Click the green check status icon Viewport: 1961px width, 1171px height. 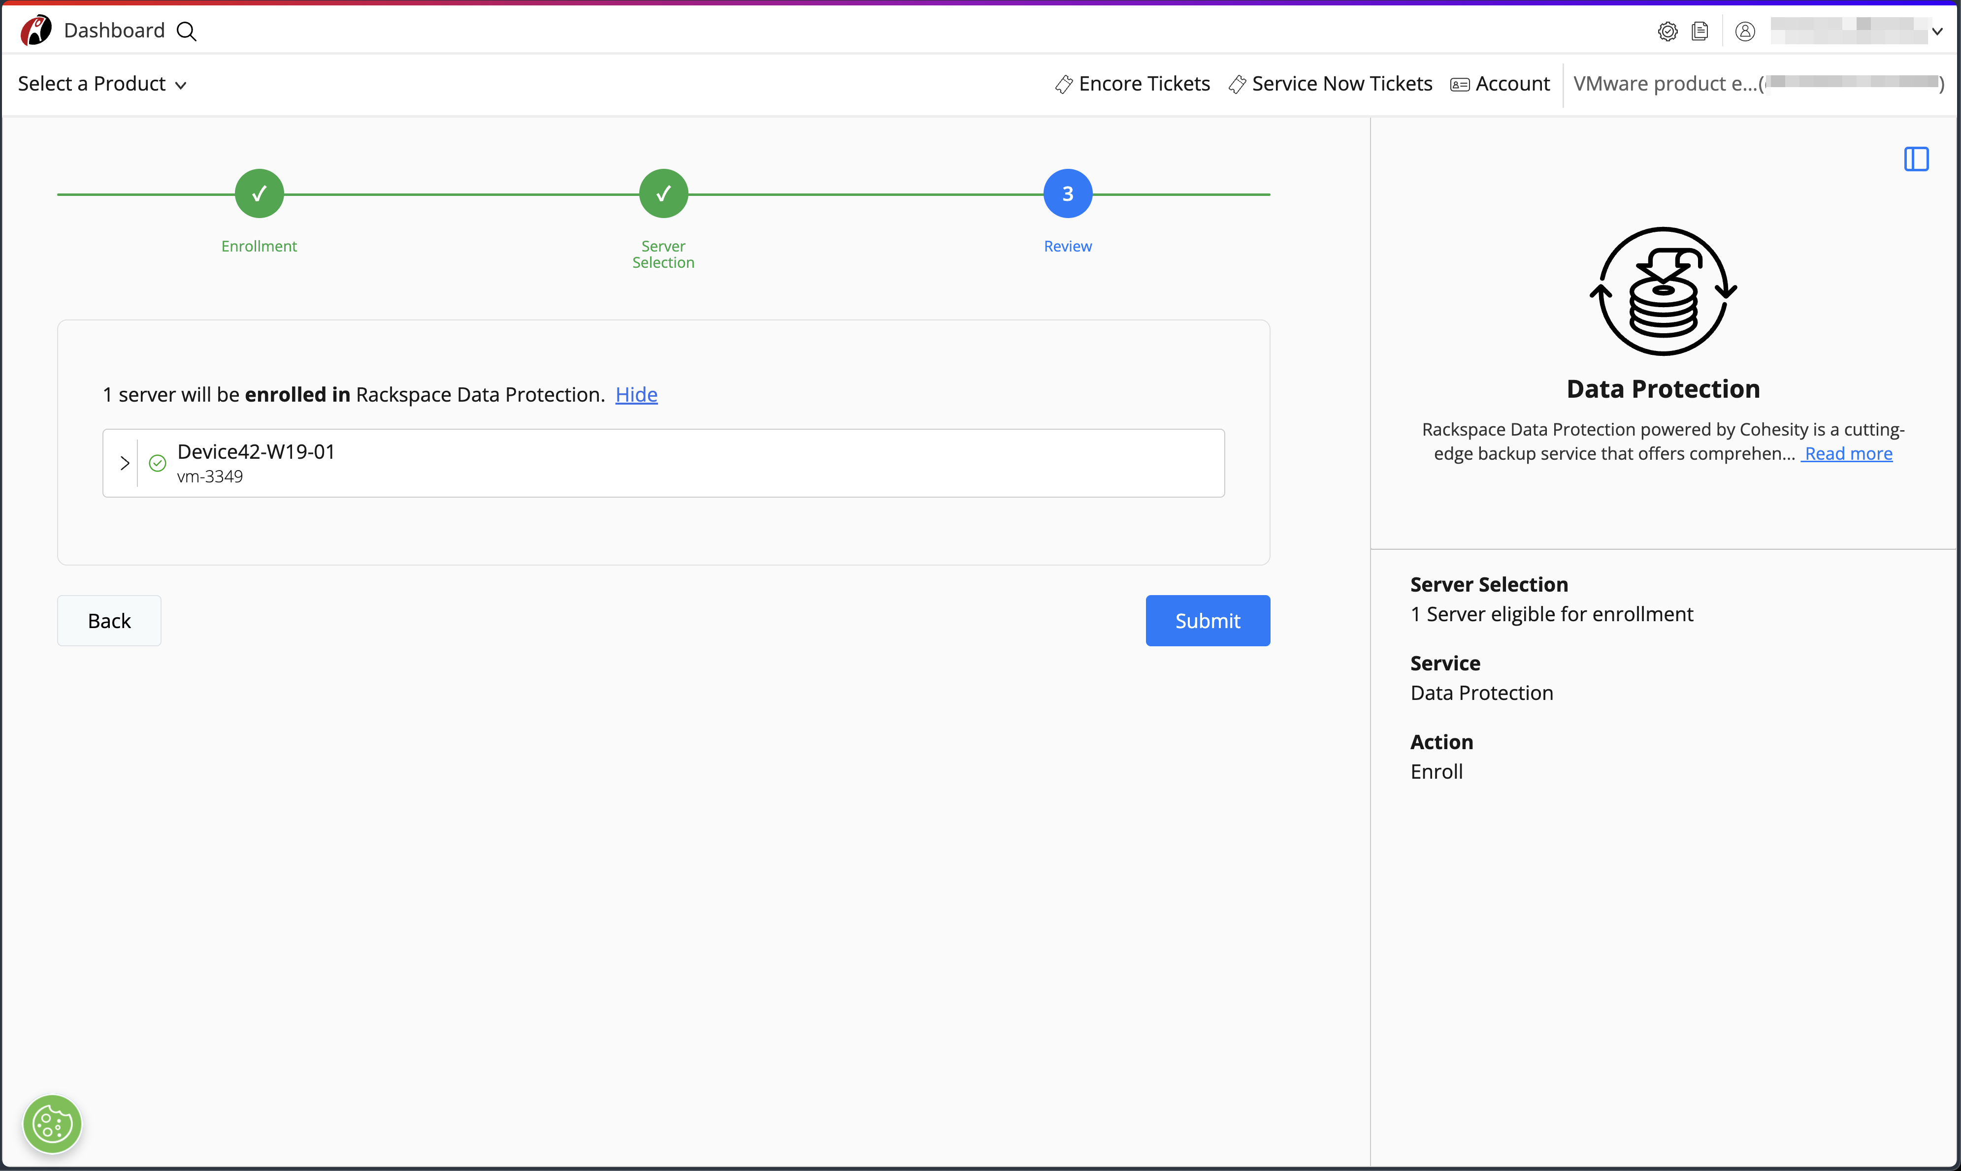[x=157, y=463]
